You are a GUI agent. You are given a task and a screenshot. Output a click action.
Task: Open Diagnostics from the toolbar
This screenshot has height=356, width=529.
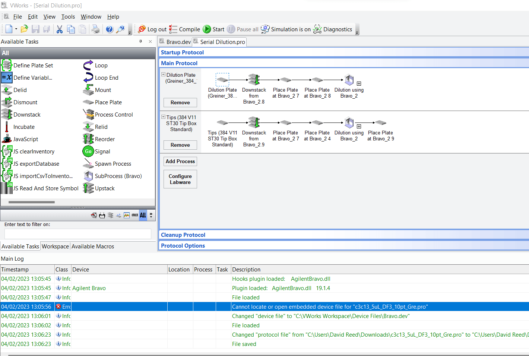click(333, 29)
